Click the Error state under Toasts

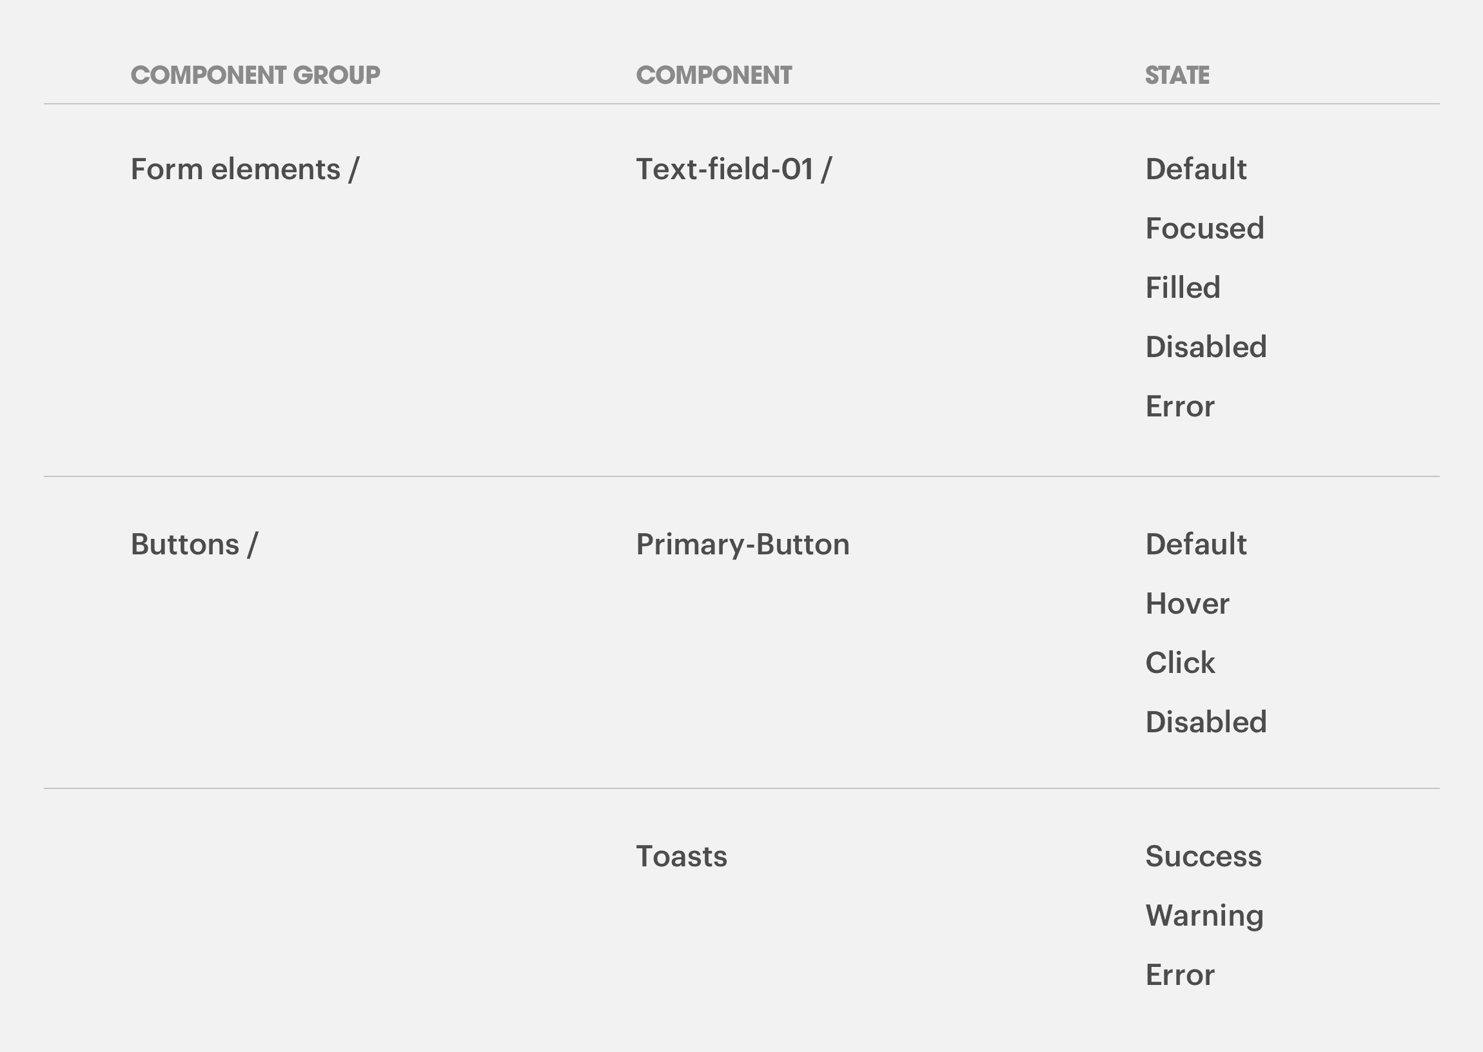(1180, 975)
